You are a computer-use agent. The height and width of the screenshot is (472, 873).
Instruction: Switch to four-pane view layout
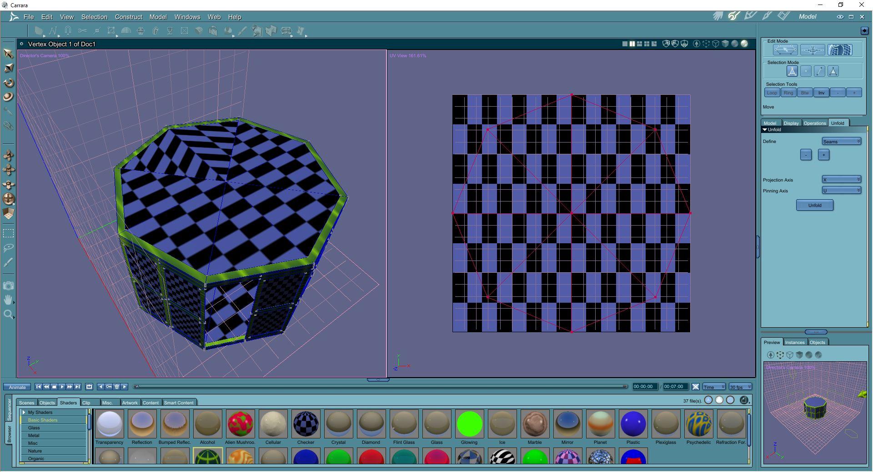coord(647,44)
